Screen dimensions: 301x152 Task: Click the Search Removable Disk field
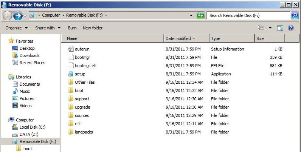[x=248, y=15]
